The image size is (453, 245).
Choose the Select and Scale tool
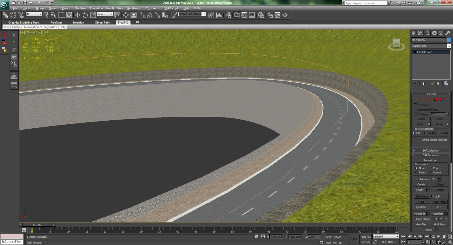click(x=93, y=15)
